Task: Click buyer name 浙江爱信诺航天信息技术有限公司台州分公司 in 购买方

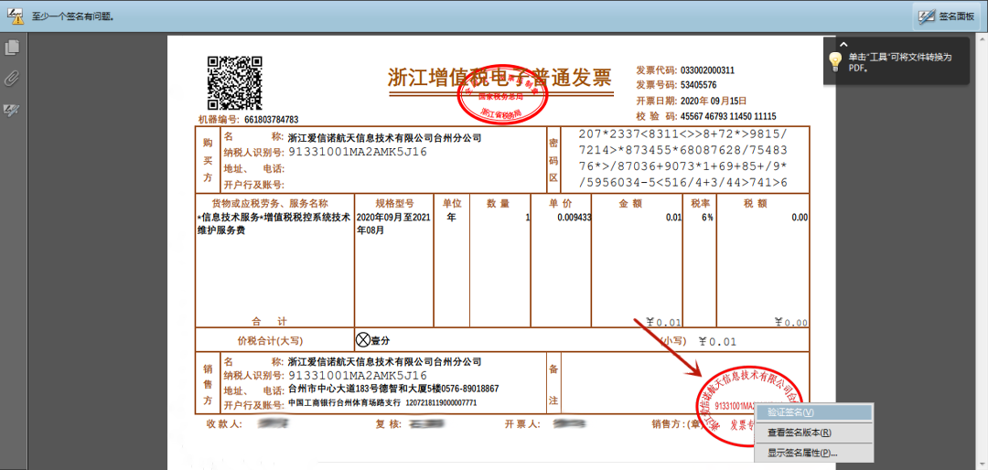Action: 385,138
